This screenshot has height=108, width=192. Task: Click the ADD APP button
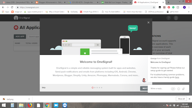(20, 37)
